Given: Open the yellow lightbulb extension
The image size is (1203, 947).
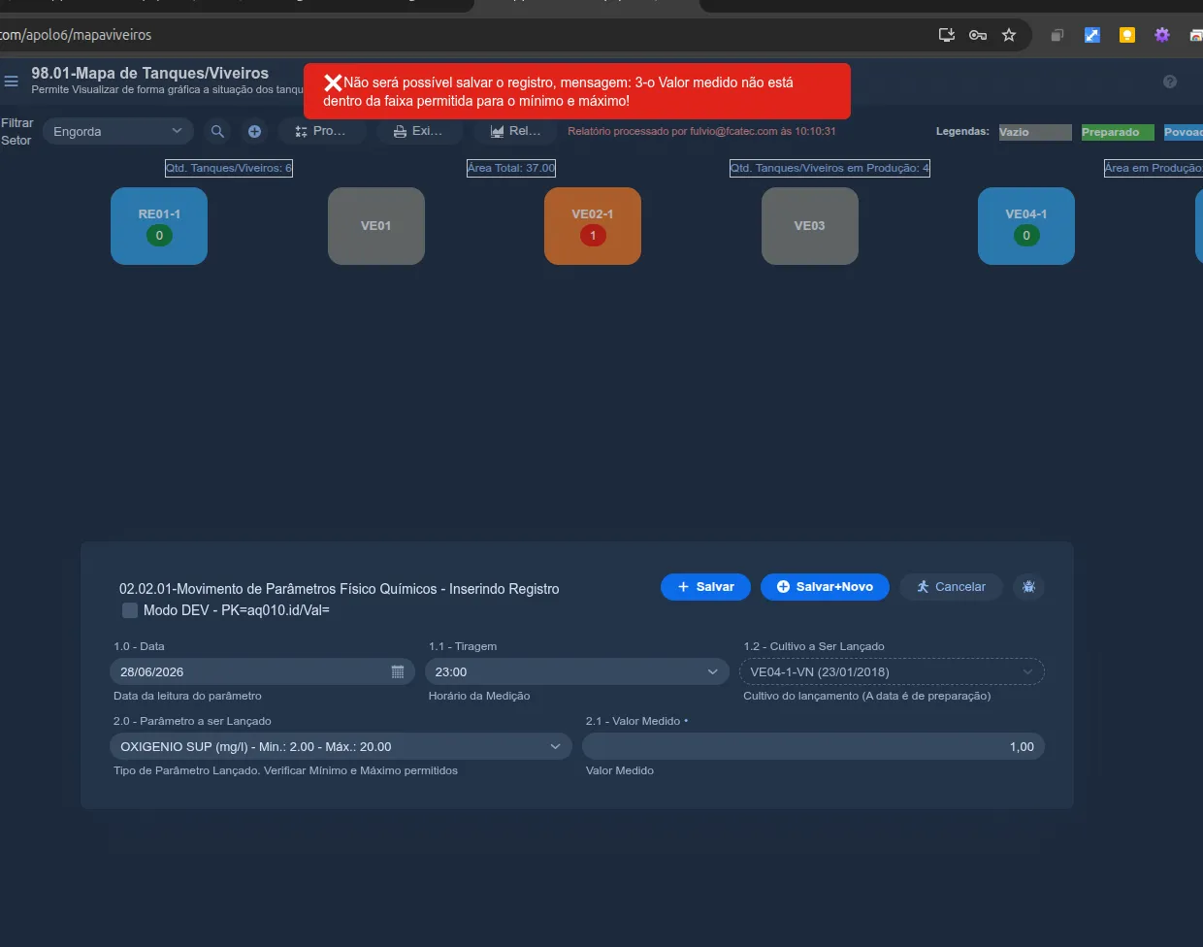Looking at the screenshot, I should 1126,35.
